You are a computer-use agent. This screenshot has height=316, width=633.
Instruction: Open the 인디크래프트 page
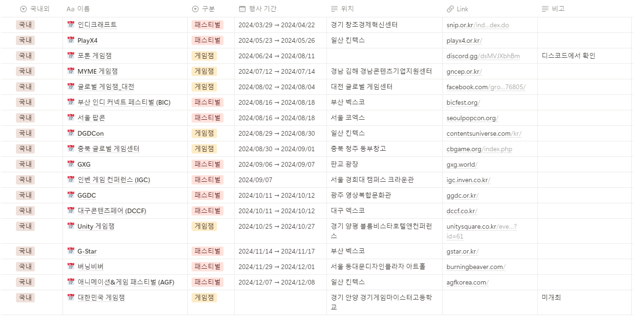[97, 25]
